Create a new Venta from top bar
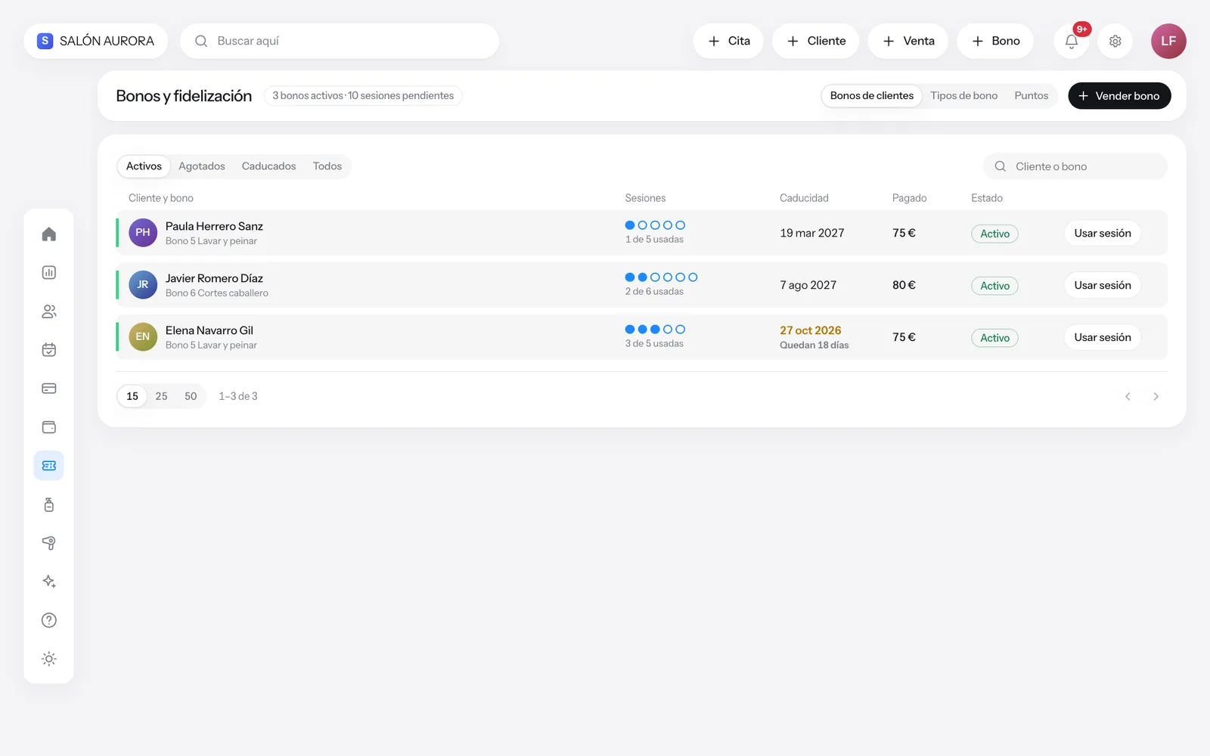The image size is (1210, 756). (908, 41)
